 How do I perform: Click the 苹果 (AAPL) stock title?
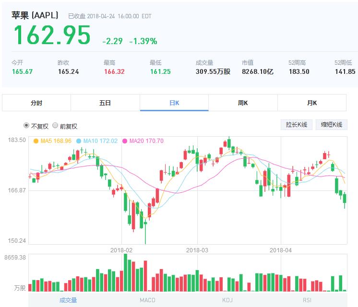click(x=35, y=15)
